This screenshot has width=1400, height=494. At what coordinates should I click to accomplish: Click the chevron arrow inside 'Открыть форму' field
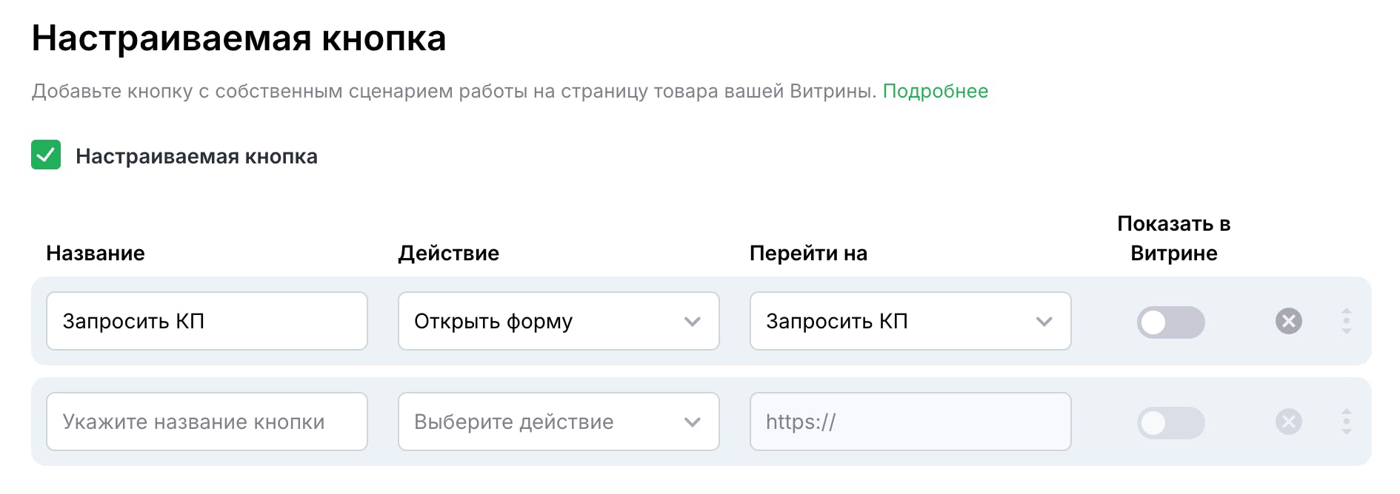(x=692, y=322)
